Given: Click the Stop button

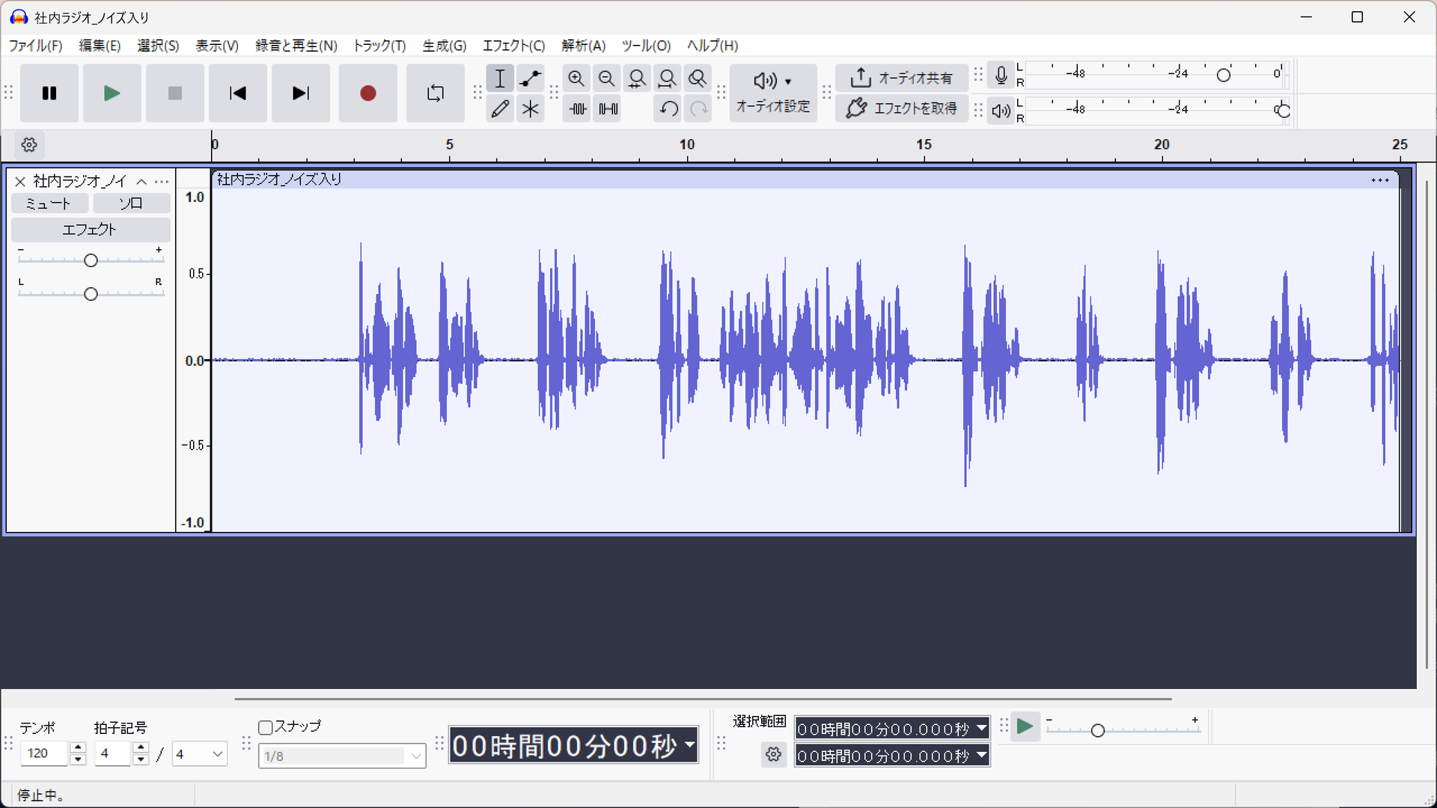Looking at the screenshot, I should click(x=175, y=94).
